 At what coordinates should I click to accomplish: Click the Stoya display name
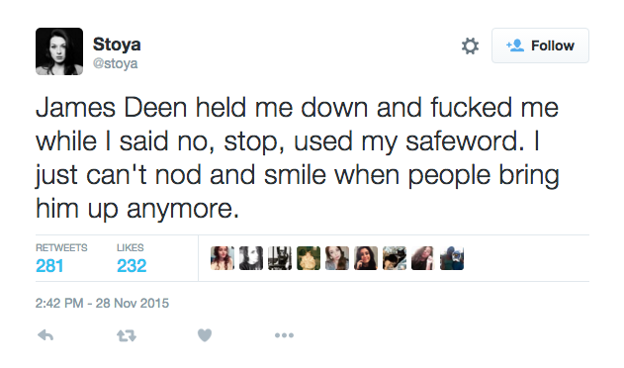click(x=117, y=45)
